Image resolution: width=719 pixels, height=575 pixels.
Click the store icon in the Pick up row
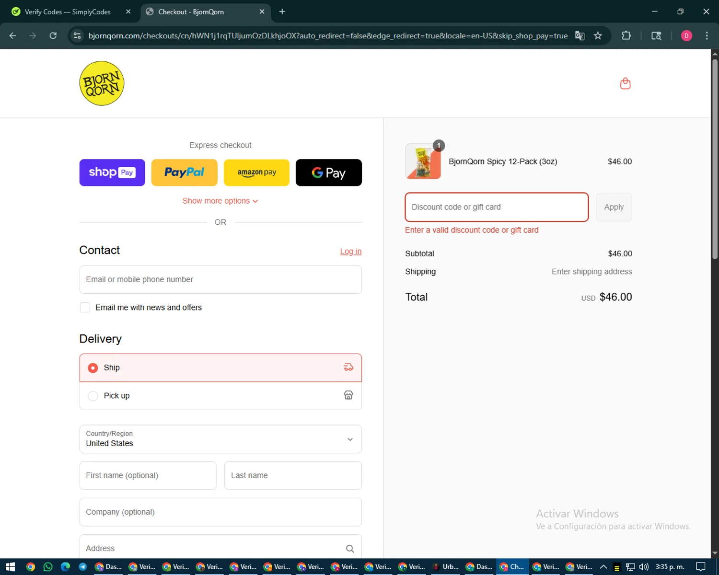pos(348,395)
